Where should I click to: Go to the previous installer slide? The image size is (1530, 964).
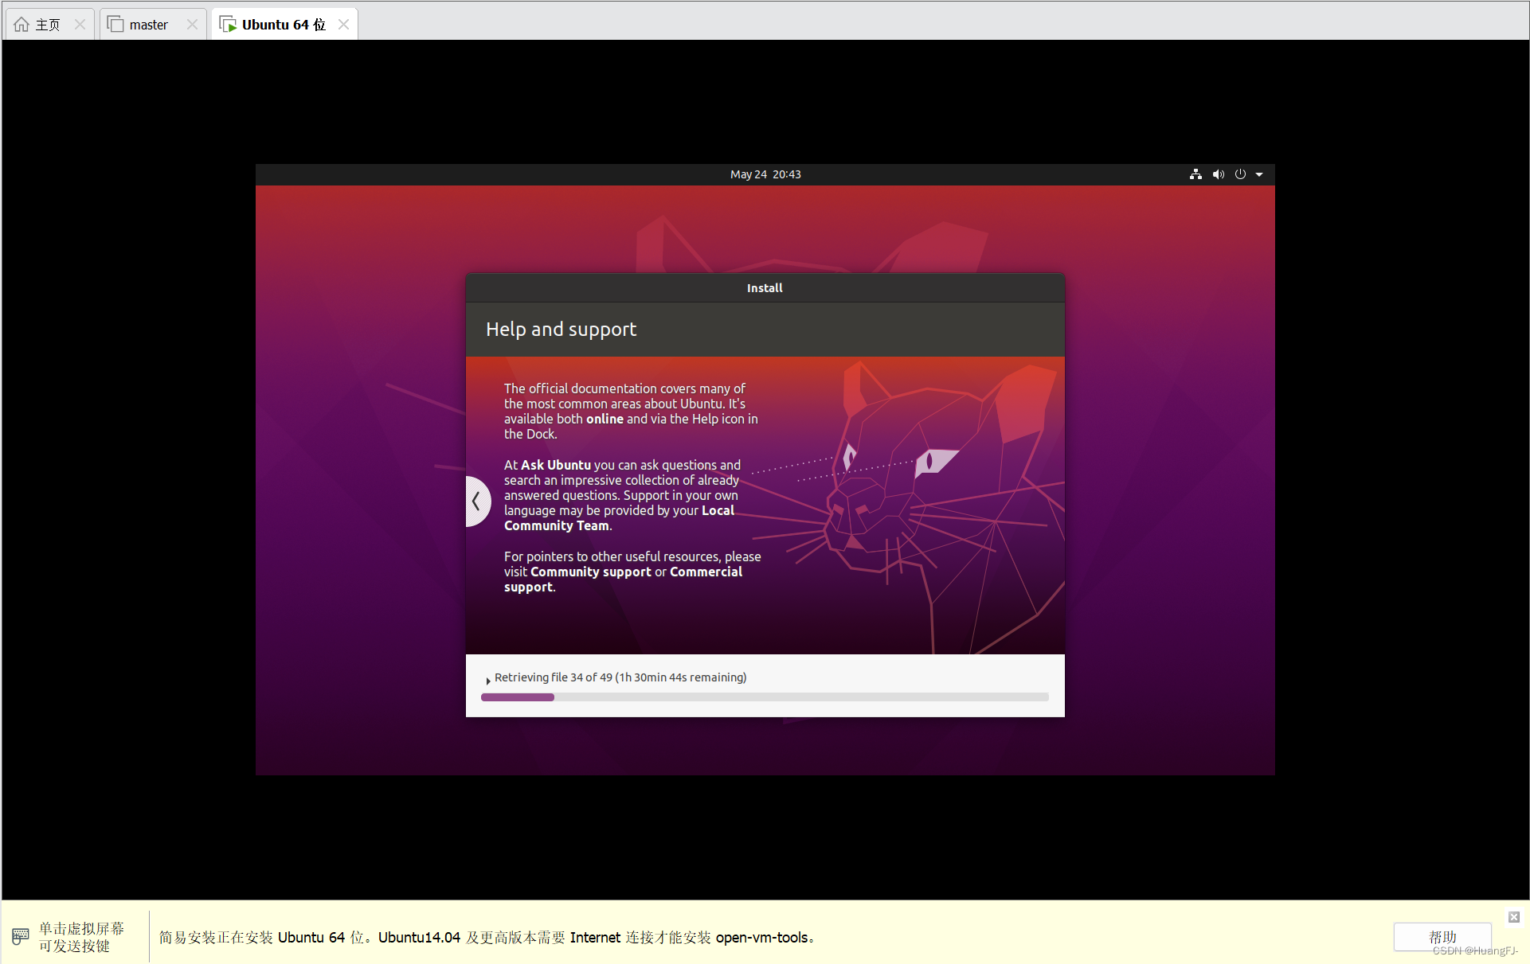point(477,502)
